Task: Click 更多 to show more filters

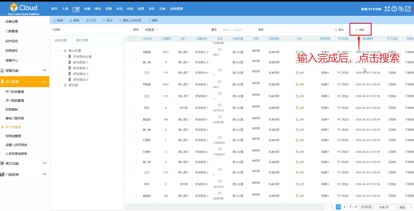Action: click(339, 30)
